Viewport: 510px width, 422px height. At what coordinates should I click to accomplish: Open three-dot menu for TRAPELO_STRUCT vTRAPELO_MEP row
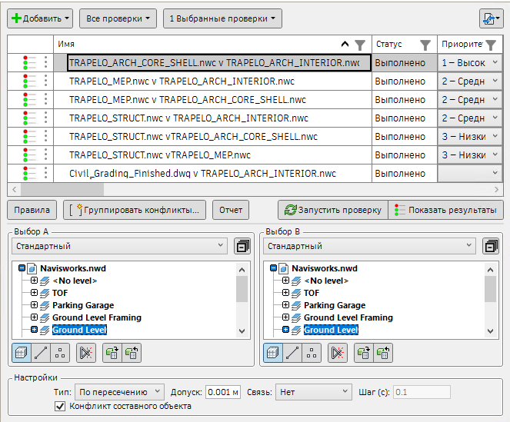coord(46,155)
